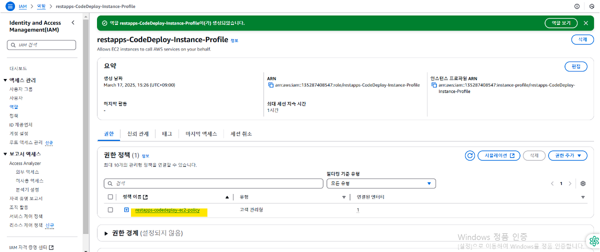Open 서비스 제어 정책 in the sidebar

click(x=26, y=216)
